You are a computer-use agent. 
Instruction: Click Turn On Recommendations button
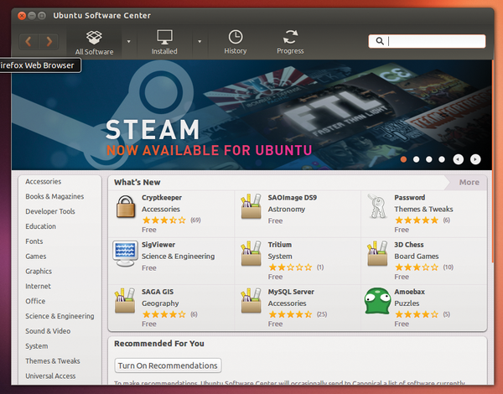click(x=168, y=365)
